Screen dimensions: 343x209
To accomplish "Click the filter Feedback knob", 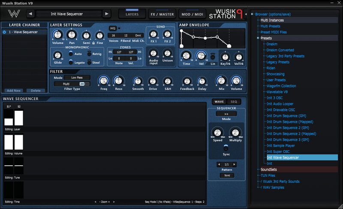I will click(187, 82).
